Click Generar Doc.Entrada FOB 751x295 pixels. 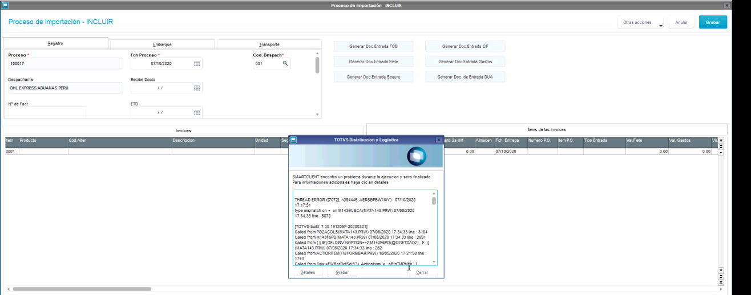click(373, 46)
